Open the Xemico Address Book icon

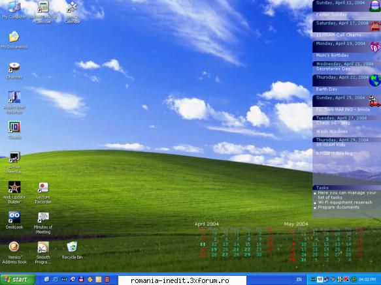14,252
